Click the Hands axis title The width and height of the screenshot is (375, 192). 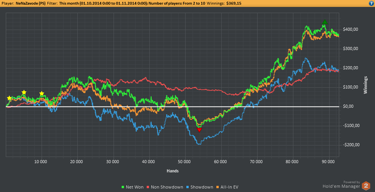172,171
